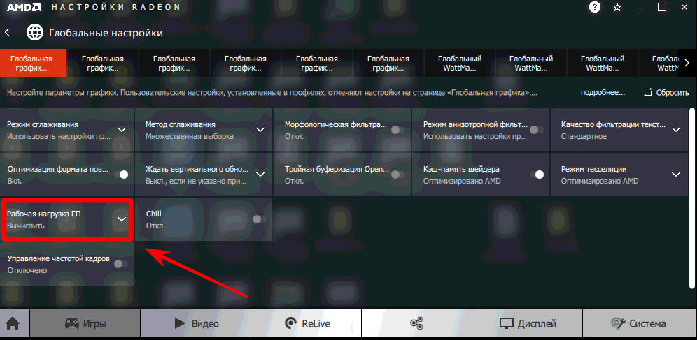
Task: Disable Кэш-память шейдера toggle
Action: click(537, 174)
